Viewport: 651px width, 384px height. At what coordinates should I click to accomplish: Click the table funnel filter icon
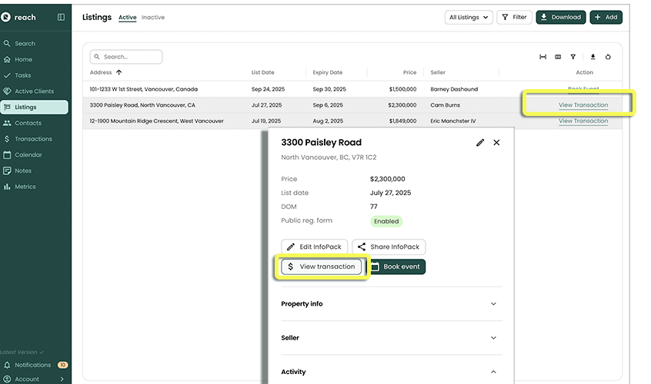tap(573, 57)
